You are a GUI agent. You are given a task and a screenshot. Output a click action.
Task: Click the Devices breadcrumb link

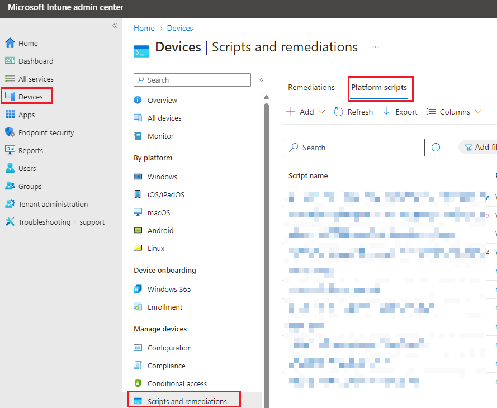(x=179, y=28)
